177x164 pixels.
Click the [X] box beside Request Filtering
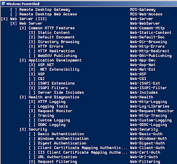point(32,161)
